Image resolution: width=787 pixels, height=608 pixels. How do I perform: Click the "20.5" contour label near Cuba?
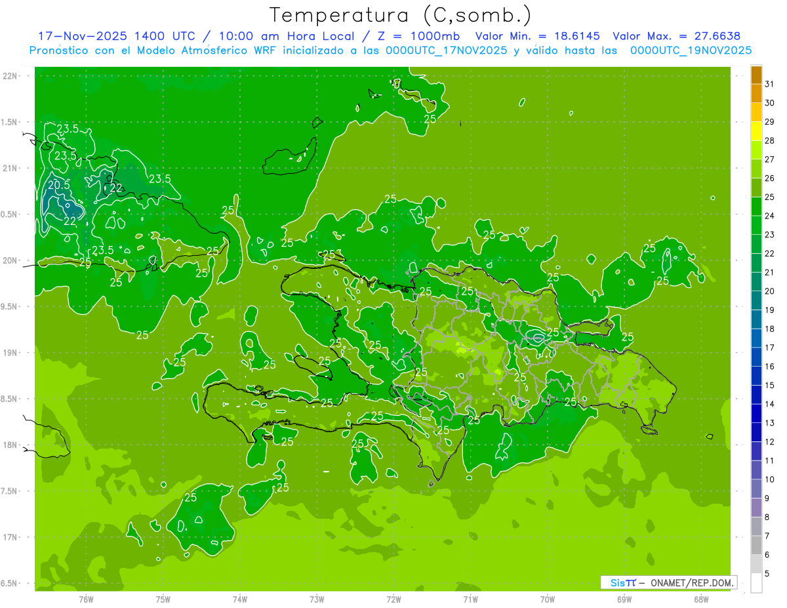pyautogui.click(x=58, y=186)
